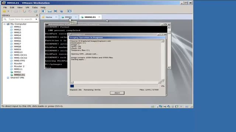This screenshot has height=132, width=236.
Task: Open the power options dropdown arrow
Action: 8,11
